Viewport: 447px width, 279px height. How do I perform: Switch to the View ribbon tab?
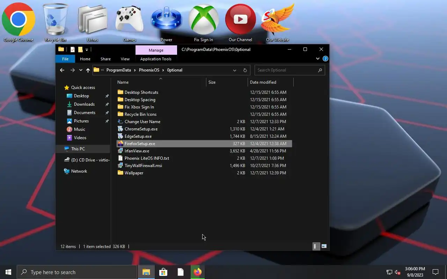pos(125,59)
